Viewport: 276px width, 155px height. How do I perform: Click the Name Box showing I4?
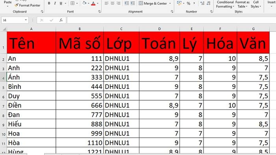[13, 20]
